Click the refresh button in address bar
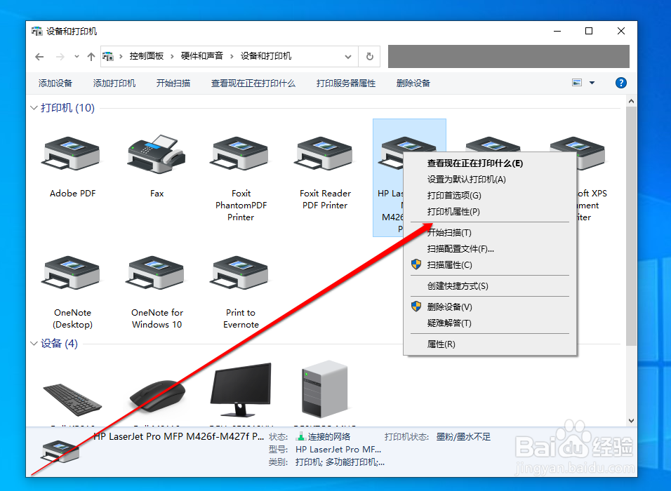 coord(370,56)
